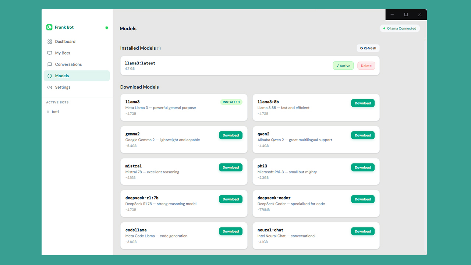Click the 'Meta Code Llama — code generation' text
The image size is (471, 265).
point(156,236)
